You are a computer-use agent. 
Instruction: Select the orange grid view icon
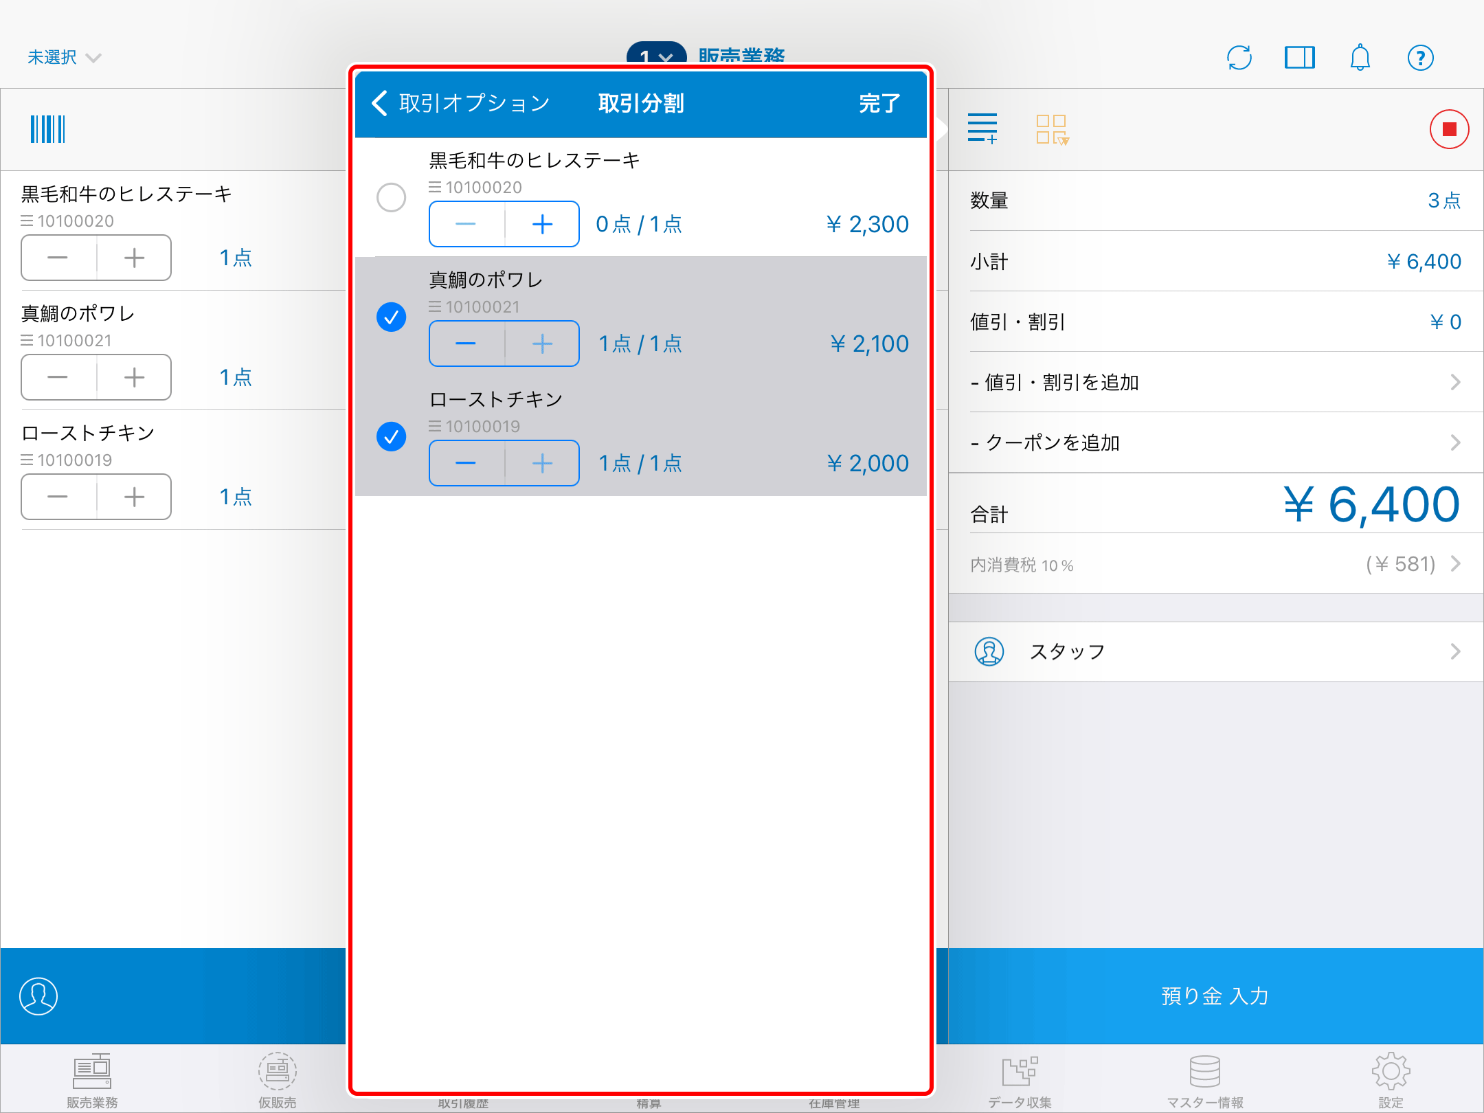pyautogui.click(x=1052, y=129)
